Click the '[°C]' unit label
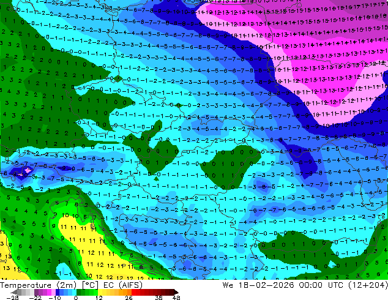Screen dimensions: 388x300 [x=91, y=285]
